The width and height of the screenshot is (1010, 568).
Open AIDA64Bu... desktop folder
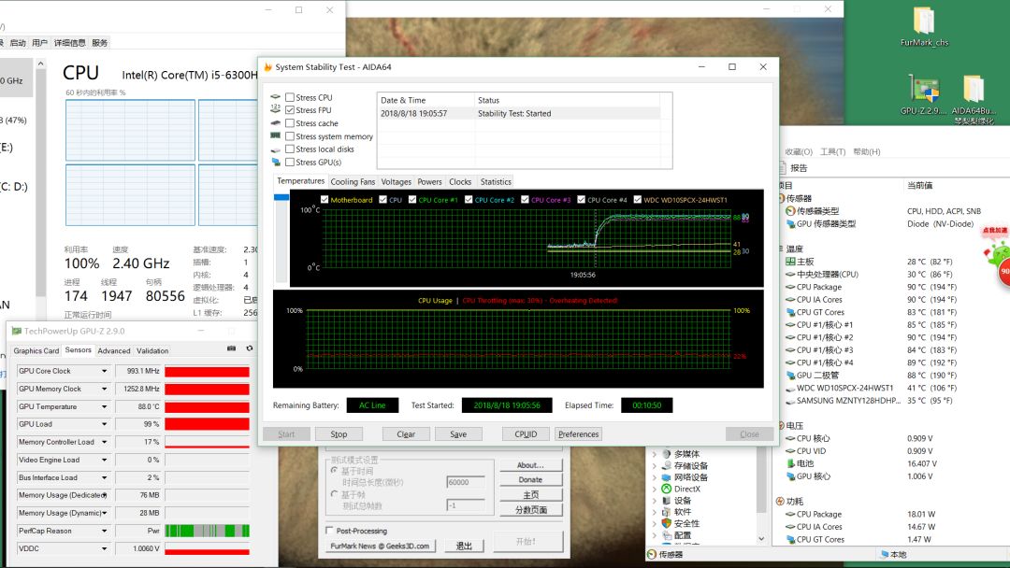tap(974, 96)
